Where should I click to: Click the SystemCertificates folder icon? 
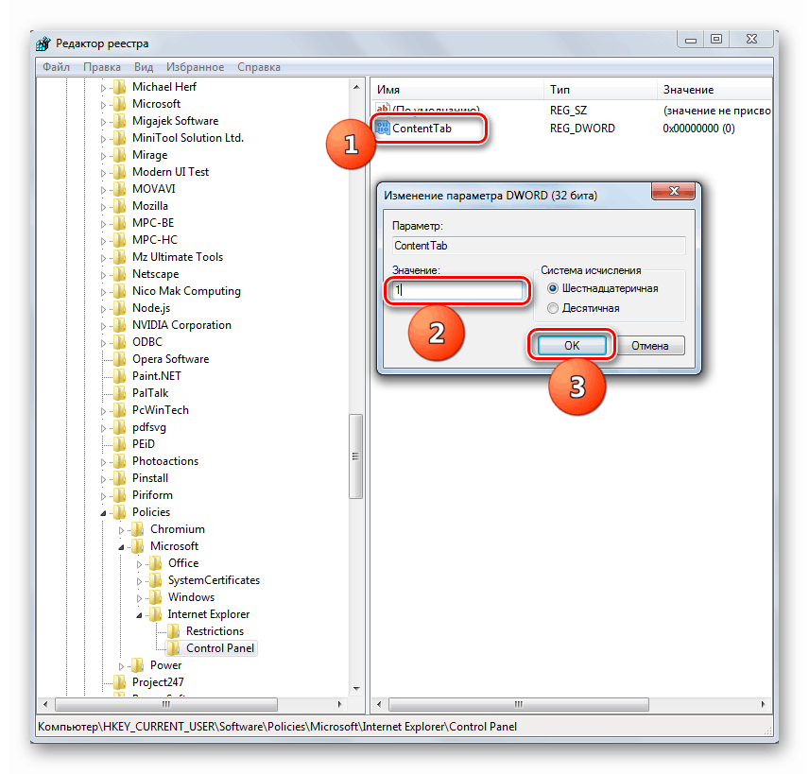156,580
